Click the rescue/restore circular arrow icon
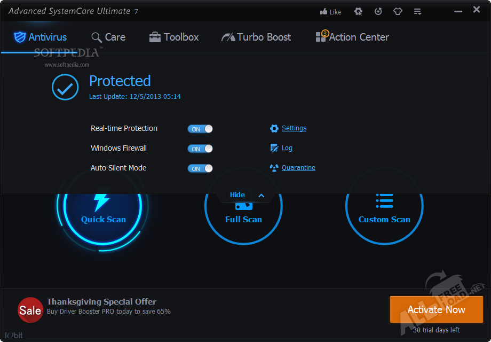The width and height of the screenshot is (491, 342). tap(378, 11)
